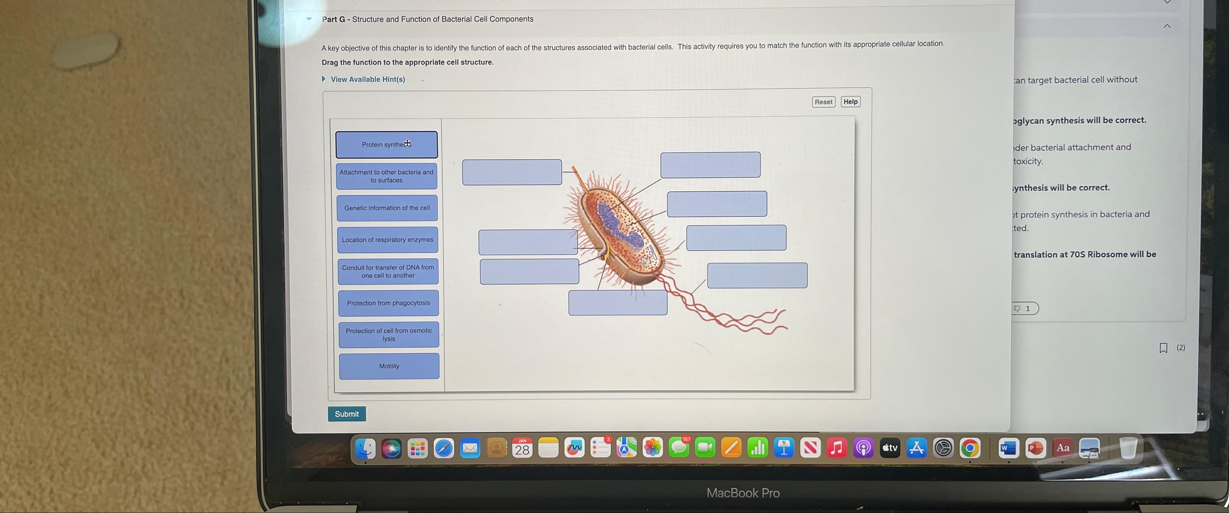Open Apple Music in the dock
Viewport: 1229px width, 513px height.
tap(836, 448)
